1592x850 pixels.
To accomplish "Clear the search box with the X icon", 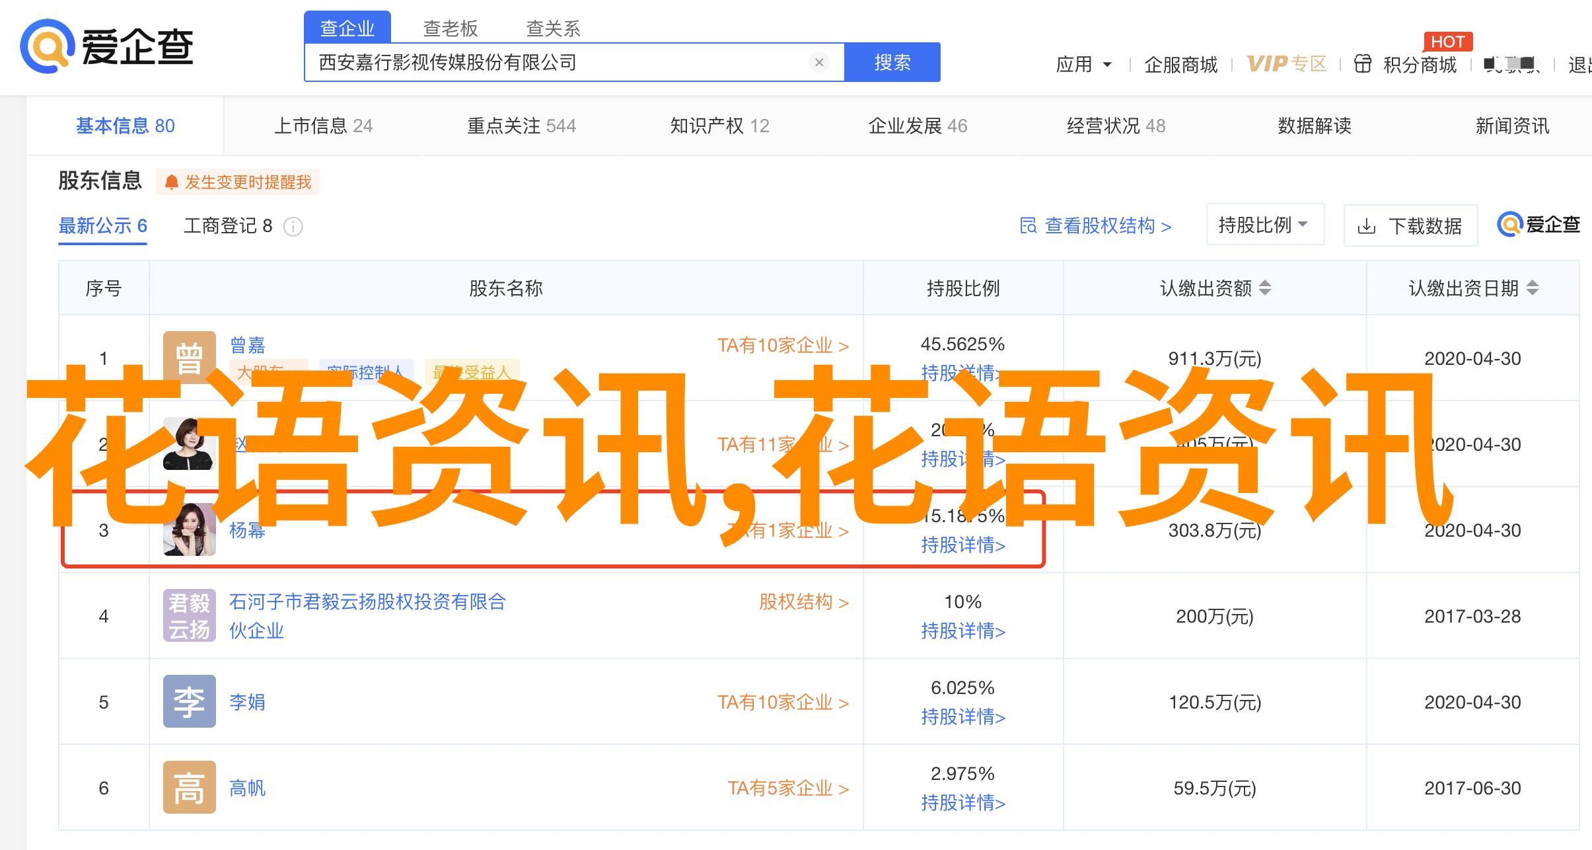I will coord(819,62).
